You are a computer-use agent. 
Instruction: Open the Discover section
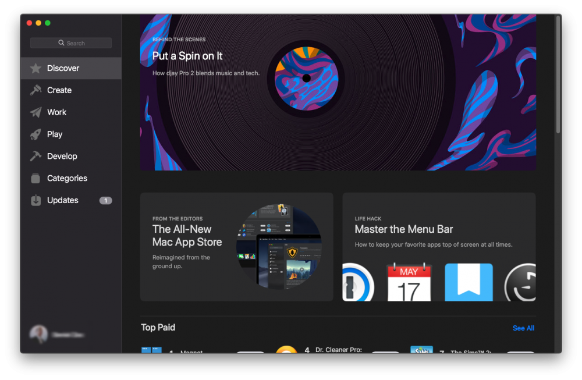pos(71,68)
